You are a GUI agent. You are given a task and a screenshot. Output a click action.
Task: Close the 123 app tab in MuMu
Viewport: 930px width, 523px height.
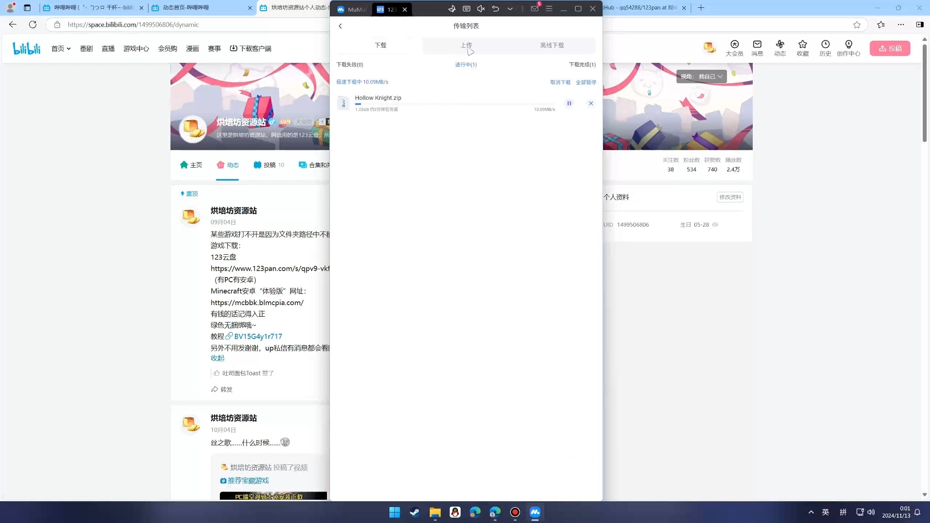tap(405, 9)
